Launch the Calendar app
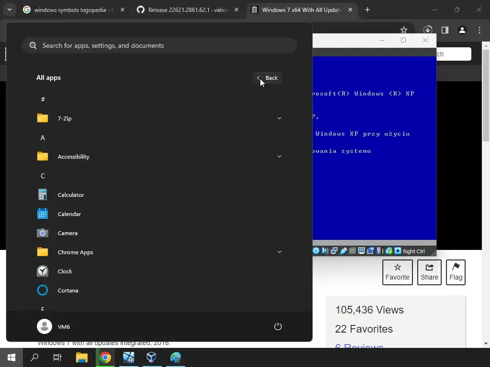Screen dimensions: 490x367 pos(159,214)
